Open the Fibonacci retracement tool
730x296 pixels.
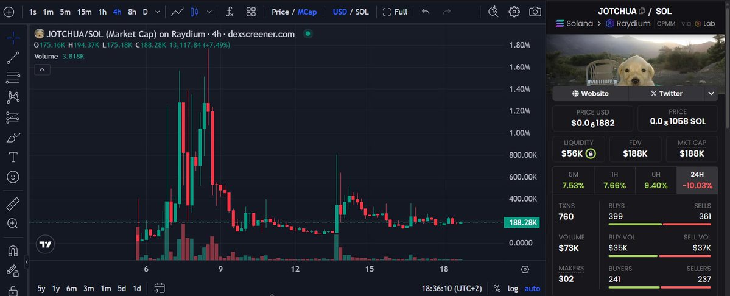click(13, 78)
